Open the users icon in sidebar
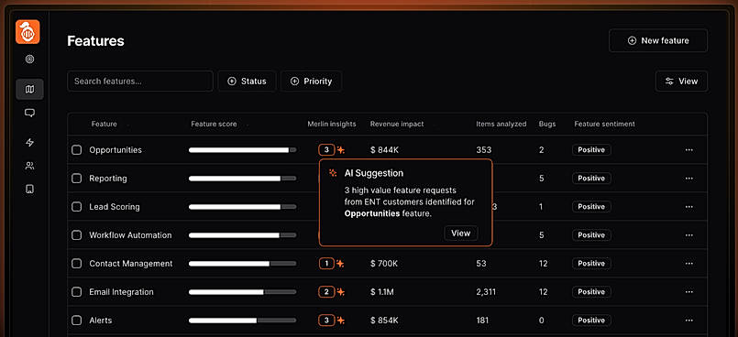Screen dimensions: 738x337 point(29,166)
